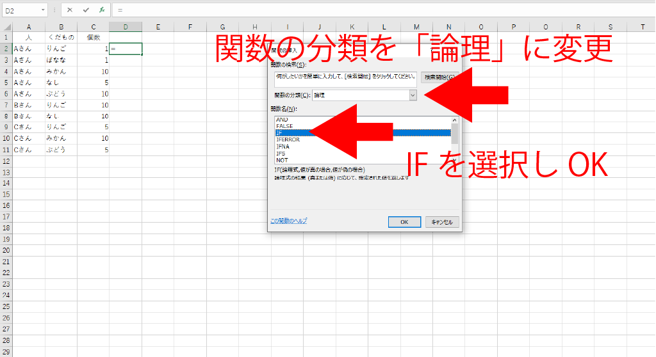
Task: Select column D header
Action: pyautogui.click(x=126, y=27)
